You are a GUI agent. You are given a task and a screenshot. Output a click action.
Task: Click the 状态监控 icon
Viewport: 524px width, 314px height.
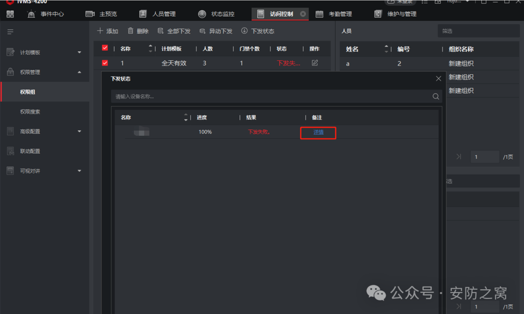click(202, 14)
